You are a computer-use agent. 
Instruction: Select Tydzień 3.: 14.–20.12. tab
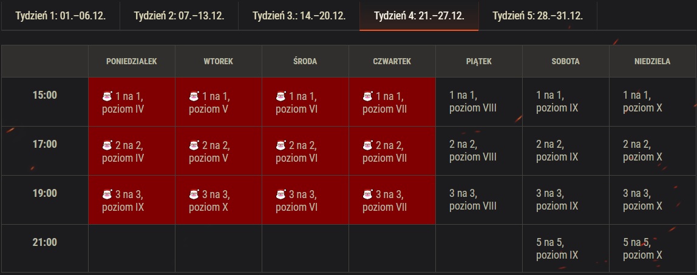(x=299, y=16)
